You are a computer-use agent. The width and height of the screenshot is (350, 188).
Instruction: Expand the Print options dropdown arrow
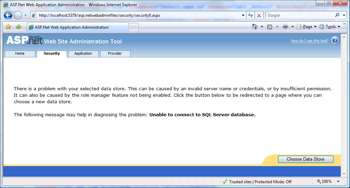293,27
